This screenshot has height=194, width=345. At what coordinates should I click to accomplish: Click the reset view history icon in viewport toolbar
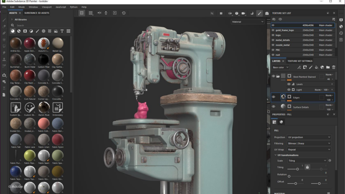pyautogui.click(x=124, y=13)
